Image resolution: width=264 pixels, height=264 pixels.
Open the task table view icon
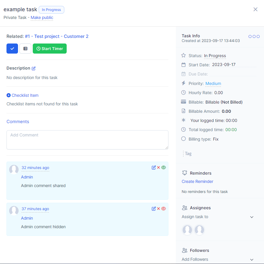[25, 48]
